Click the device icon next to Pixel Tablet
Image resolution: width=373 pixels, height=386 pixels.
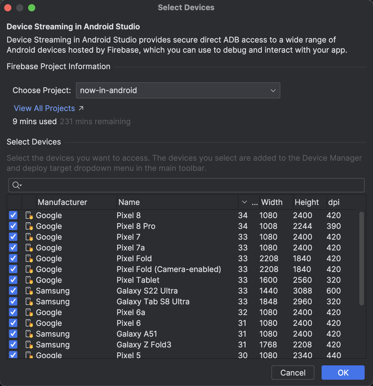click(x=29, y=280)
